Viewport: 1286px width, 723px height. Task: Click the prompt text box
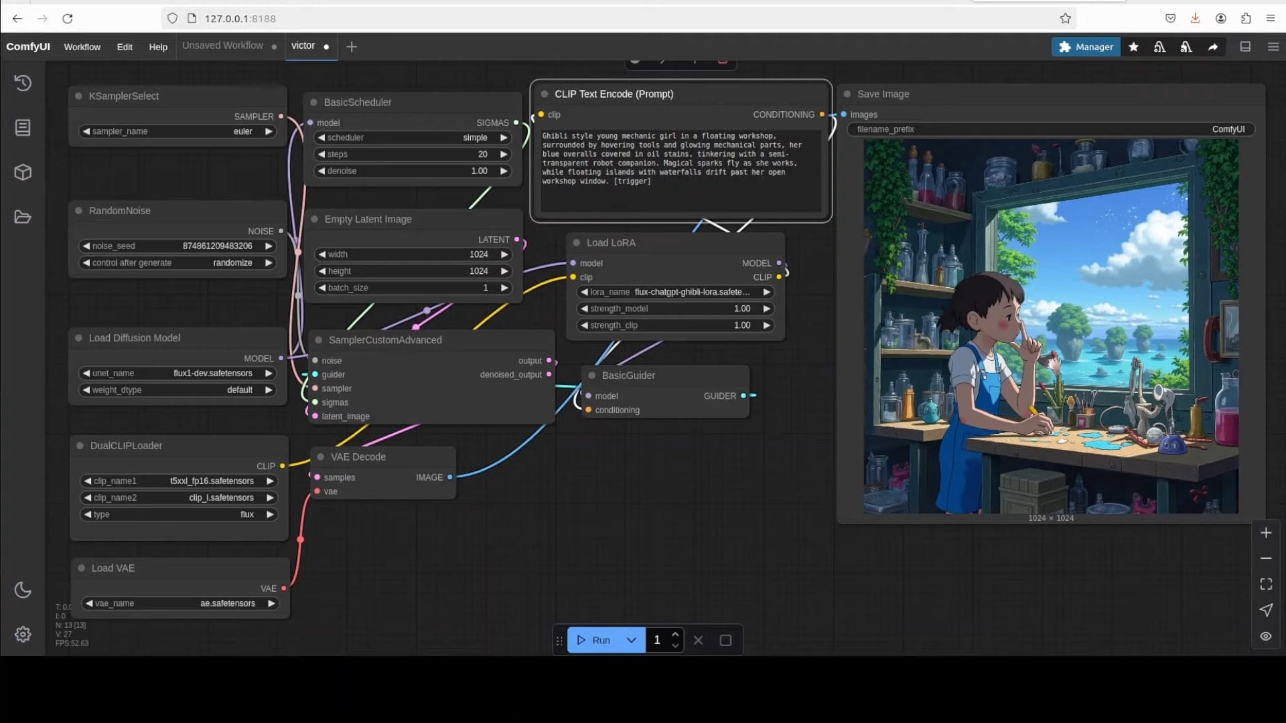(x=681, y=170)
